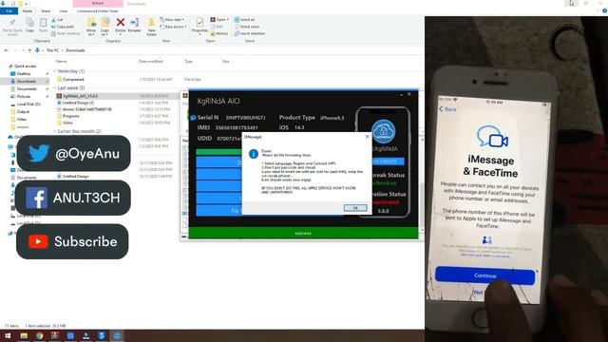
Task: Click History in the Open group
Action: coord(219,34)
